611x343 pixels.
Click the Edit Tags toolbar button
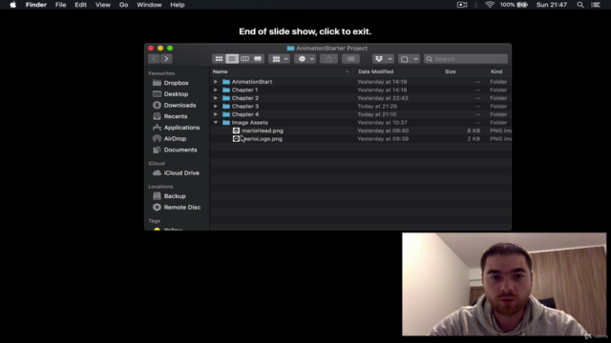[350, 59]
